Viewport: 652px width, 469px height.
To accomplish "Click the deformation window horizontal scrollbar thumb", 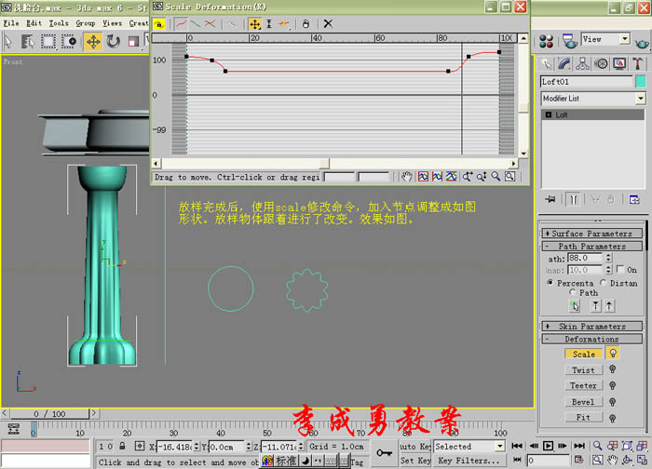I will pos(324,163).
